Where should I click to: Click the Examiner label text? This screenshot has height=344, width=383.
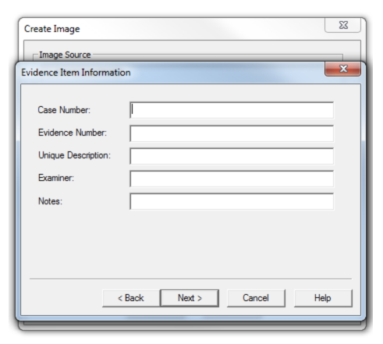(56, 178)
